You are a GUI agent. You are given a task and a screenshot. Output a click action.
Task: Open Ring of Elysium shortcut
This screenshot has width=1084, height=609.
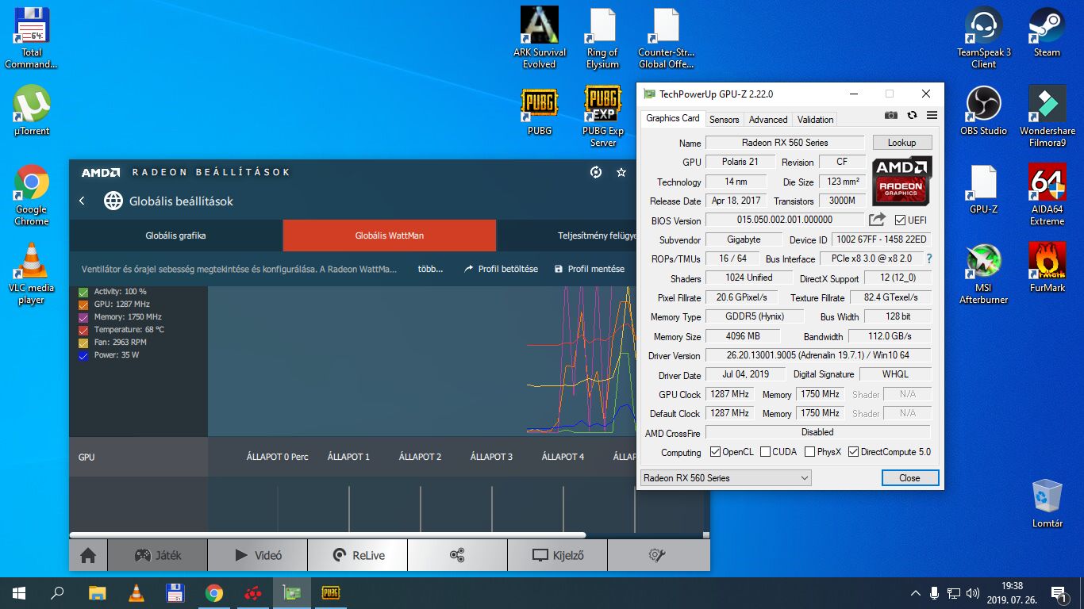click(603, 38)
